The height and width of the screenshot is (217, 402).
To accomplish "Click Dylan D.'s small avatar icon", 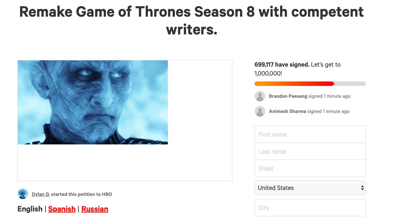I will click(23, 194).
